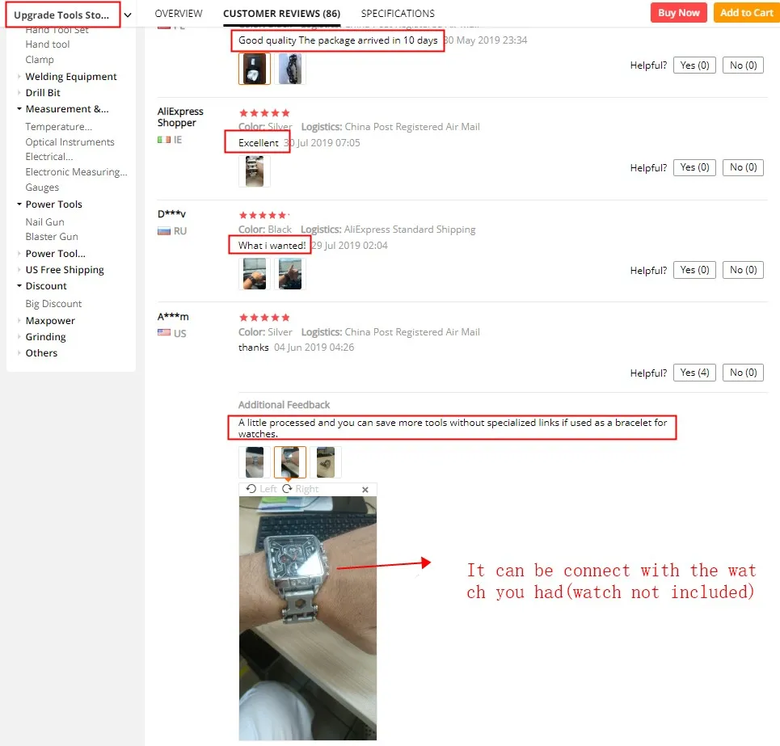The width and height of the screenshot is (780, 746).
Task: Vote Yes (0) on the Excellent review
Action: 694,167
